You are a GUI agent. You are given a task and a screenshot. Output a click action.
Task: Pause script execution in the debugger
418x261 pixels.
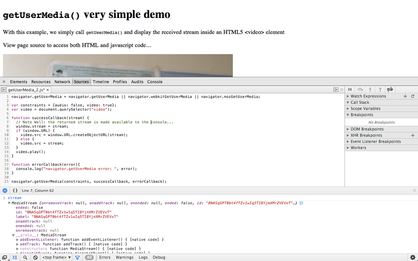pos(350,89)
